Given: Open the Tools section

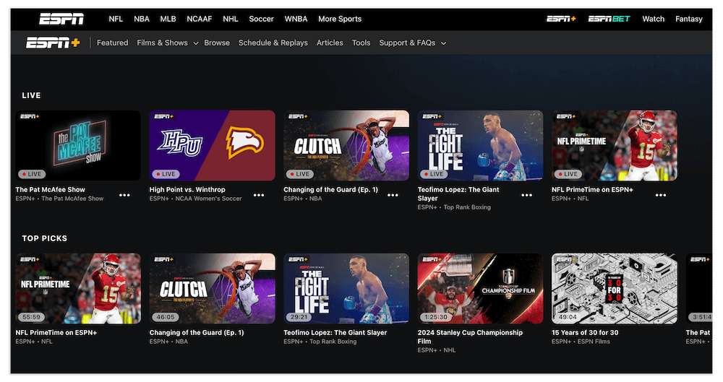Looking at the screenshot, I should click(x=361, y=43).
